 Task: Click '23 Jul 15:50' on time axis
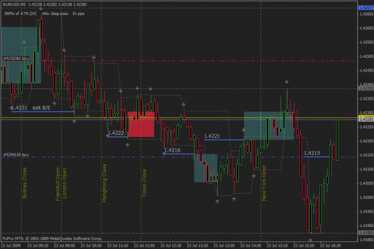[304, 245]
